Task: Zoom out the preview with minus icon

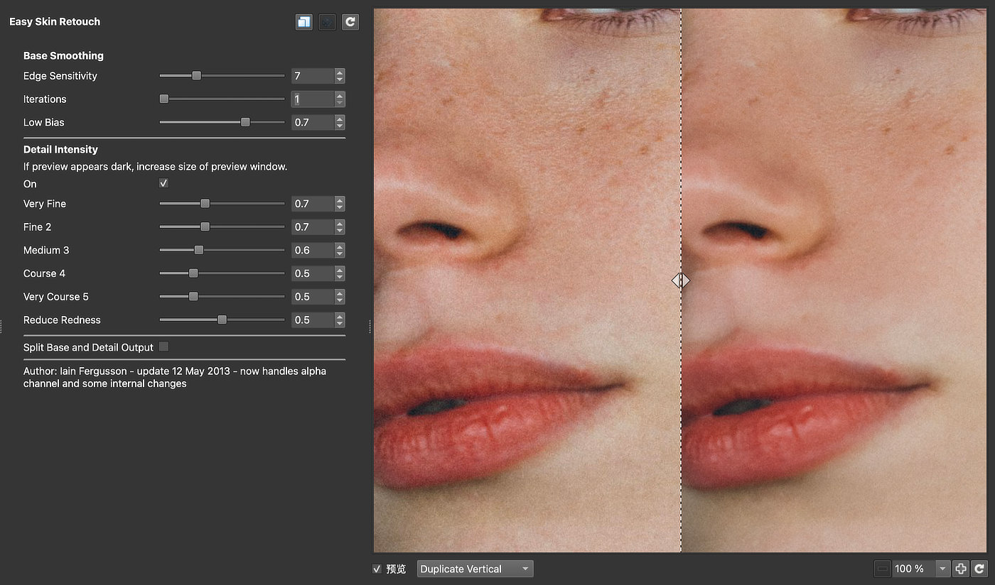Action: point(882,569)
